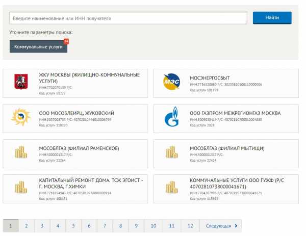Viewport: 306px width, 236px height.
Task: Click Код услуги 2028 text
Action: click(202, 125)
